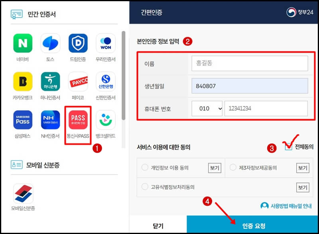Select the KakaoBank (카카오뱅크) icon
The height and width of the screenshot is (234, 319).
point(23,82)
